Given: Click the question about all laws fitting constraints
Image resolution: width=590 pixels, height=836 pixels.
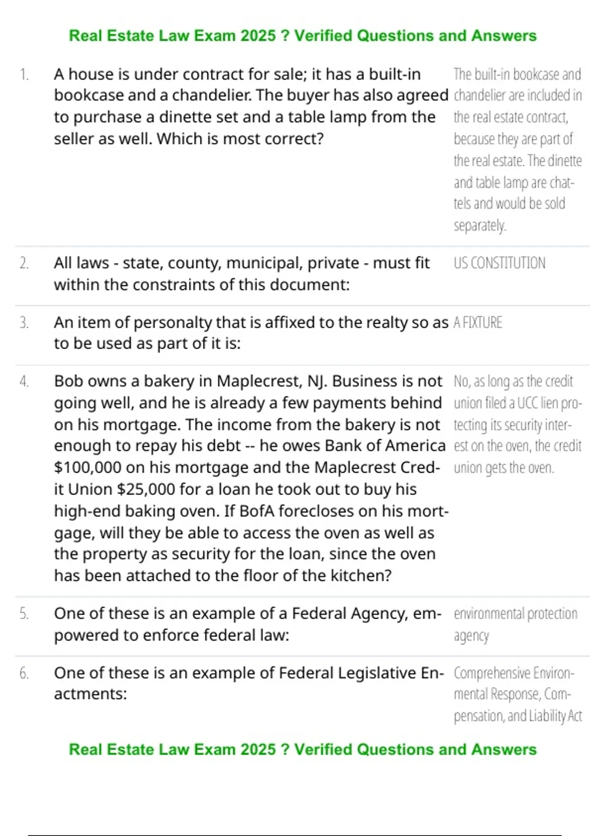Looking at the screenshot, I should point(242,274).
